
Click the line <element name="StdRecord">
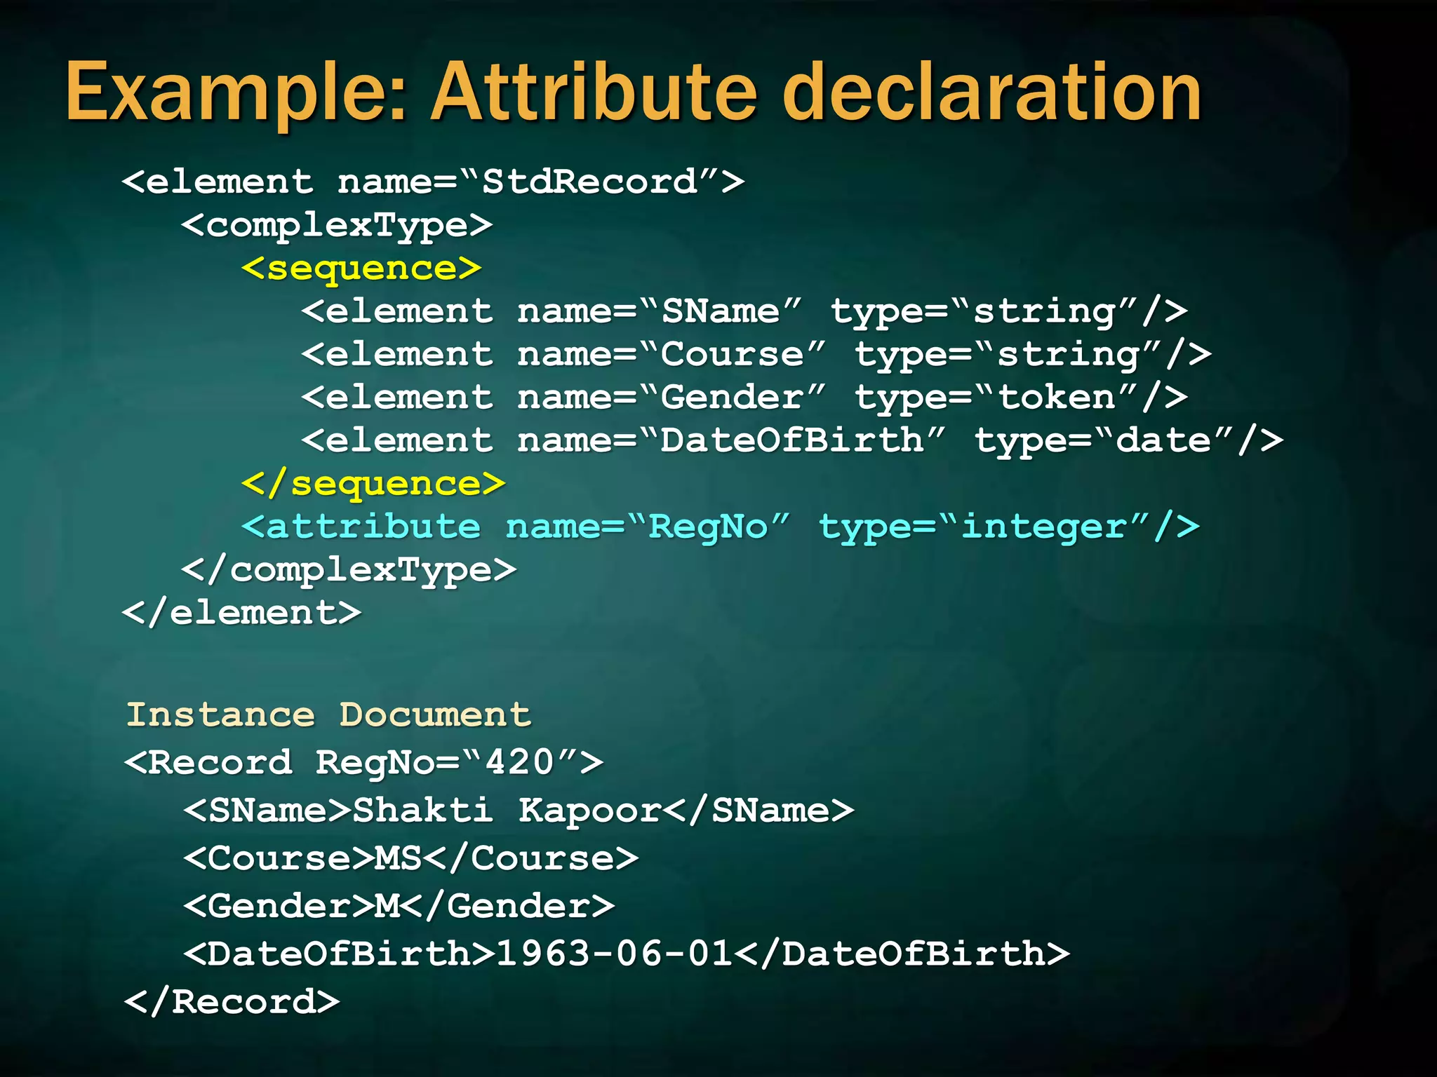[433, 182]
